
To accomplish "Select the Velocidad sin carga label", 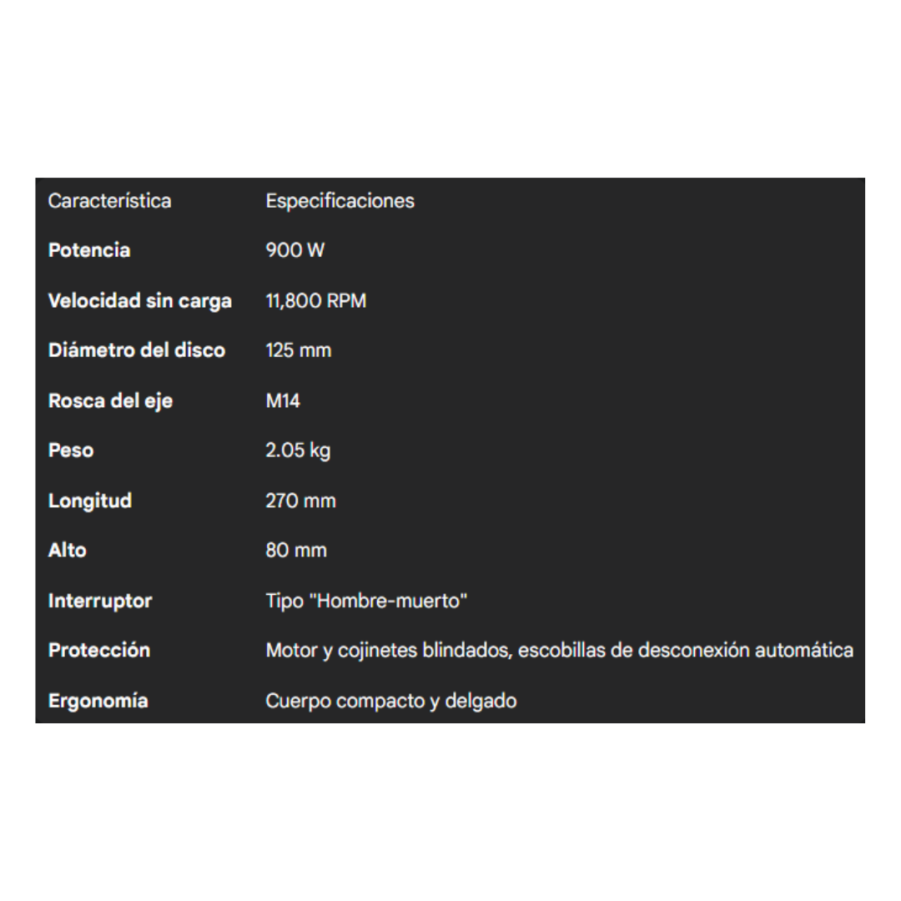I will 139,301.
